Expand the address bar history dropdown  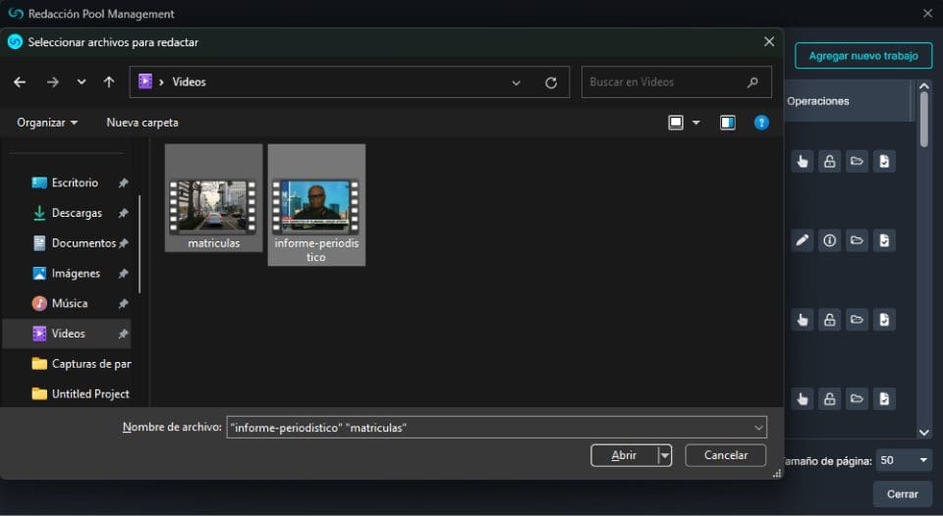coord(516,83)
